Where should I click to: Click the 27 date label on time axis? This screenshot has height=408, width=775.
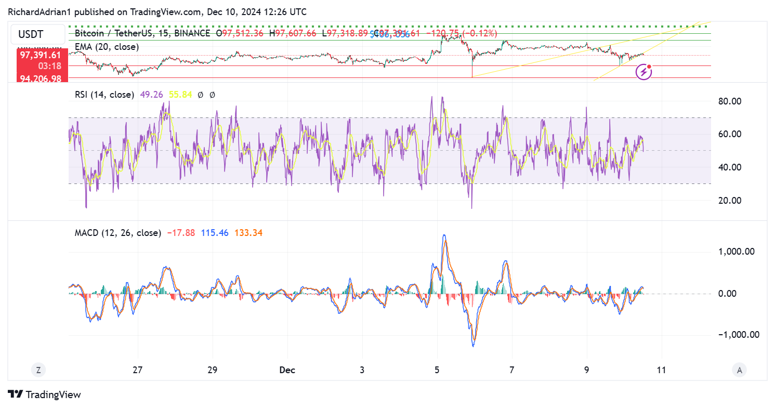[137, 370]
